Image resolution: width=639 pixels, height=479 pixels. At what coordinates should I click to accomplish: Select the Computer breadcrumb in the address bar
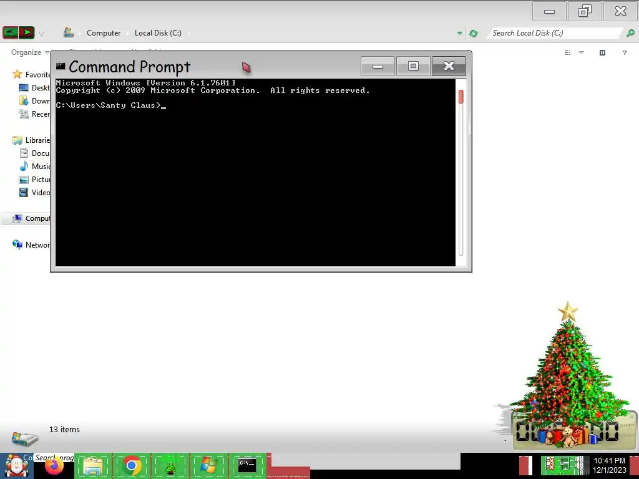[104, 33]
